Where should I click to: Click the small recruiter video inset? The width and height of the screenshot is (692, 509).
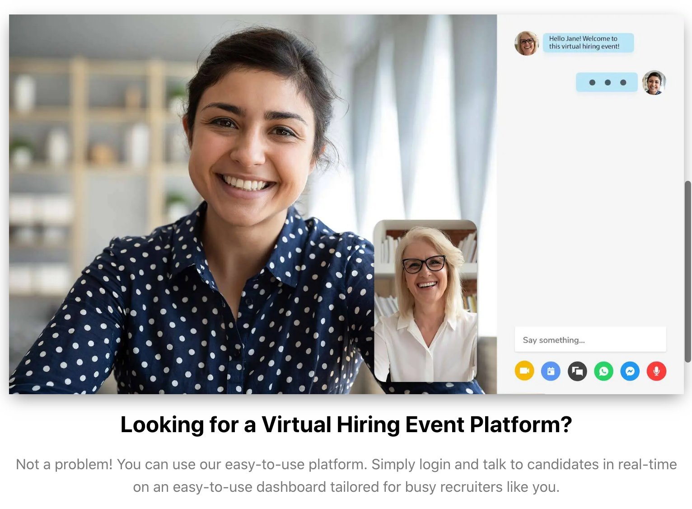click(425, 301)
